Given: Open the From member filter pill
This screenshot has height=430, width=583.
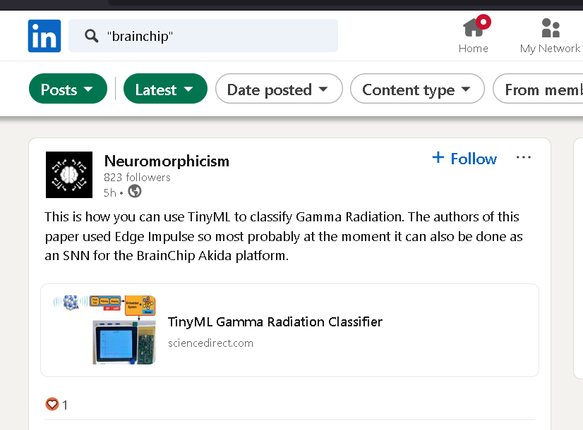Looking at the screenshot, I should (x=538, y=89).
